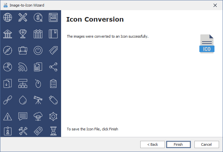This screenshot has height=152, width=223.
Task: Click the calendar icon
Action: click(x=38, y=34)
